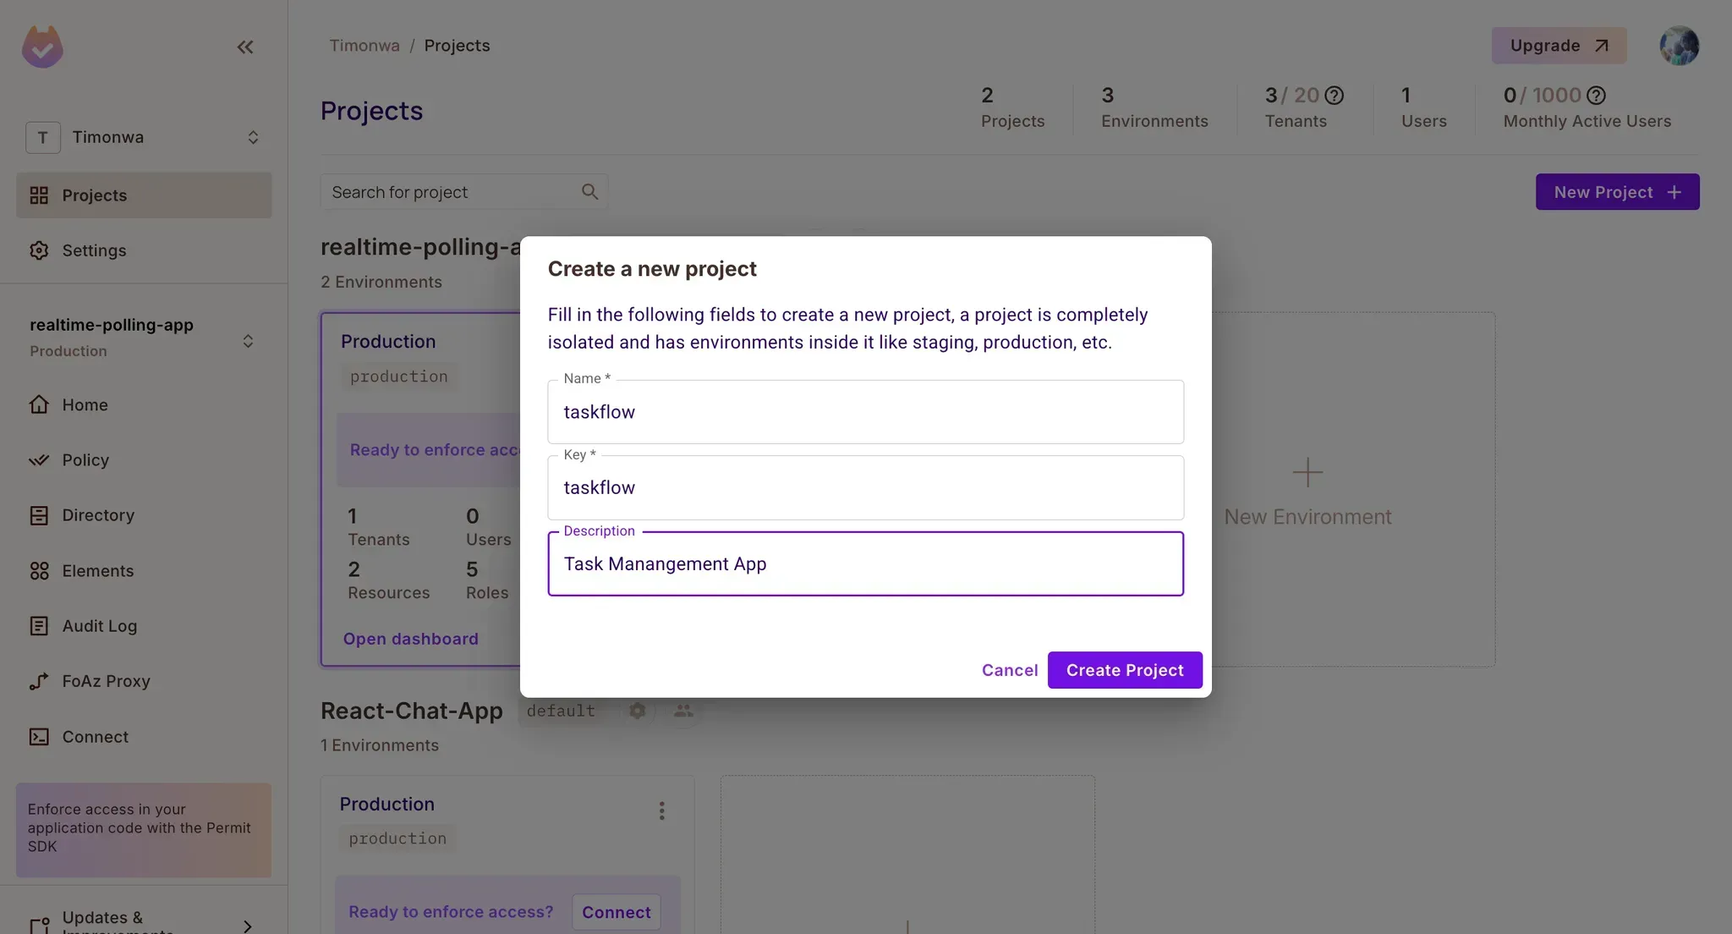Open user avatar profile menu
This screenshot has height=934, width=1732.
(1679, 46)
